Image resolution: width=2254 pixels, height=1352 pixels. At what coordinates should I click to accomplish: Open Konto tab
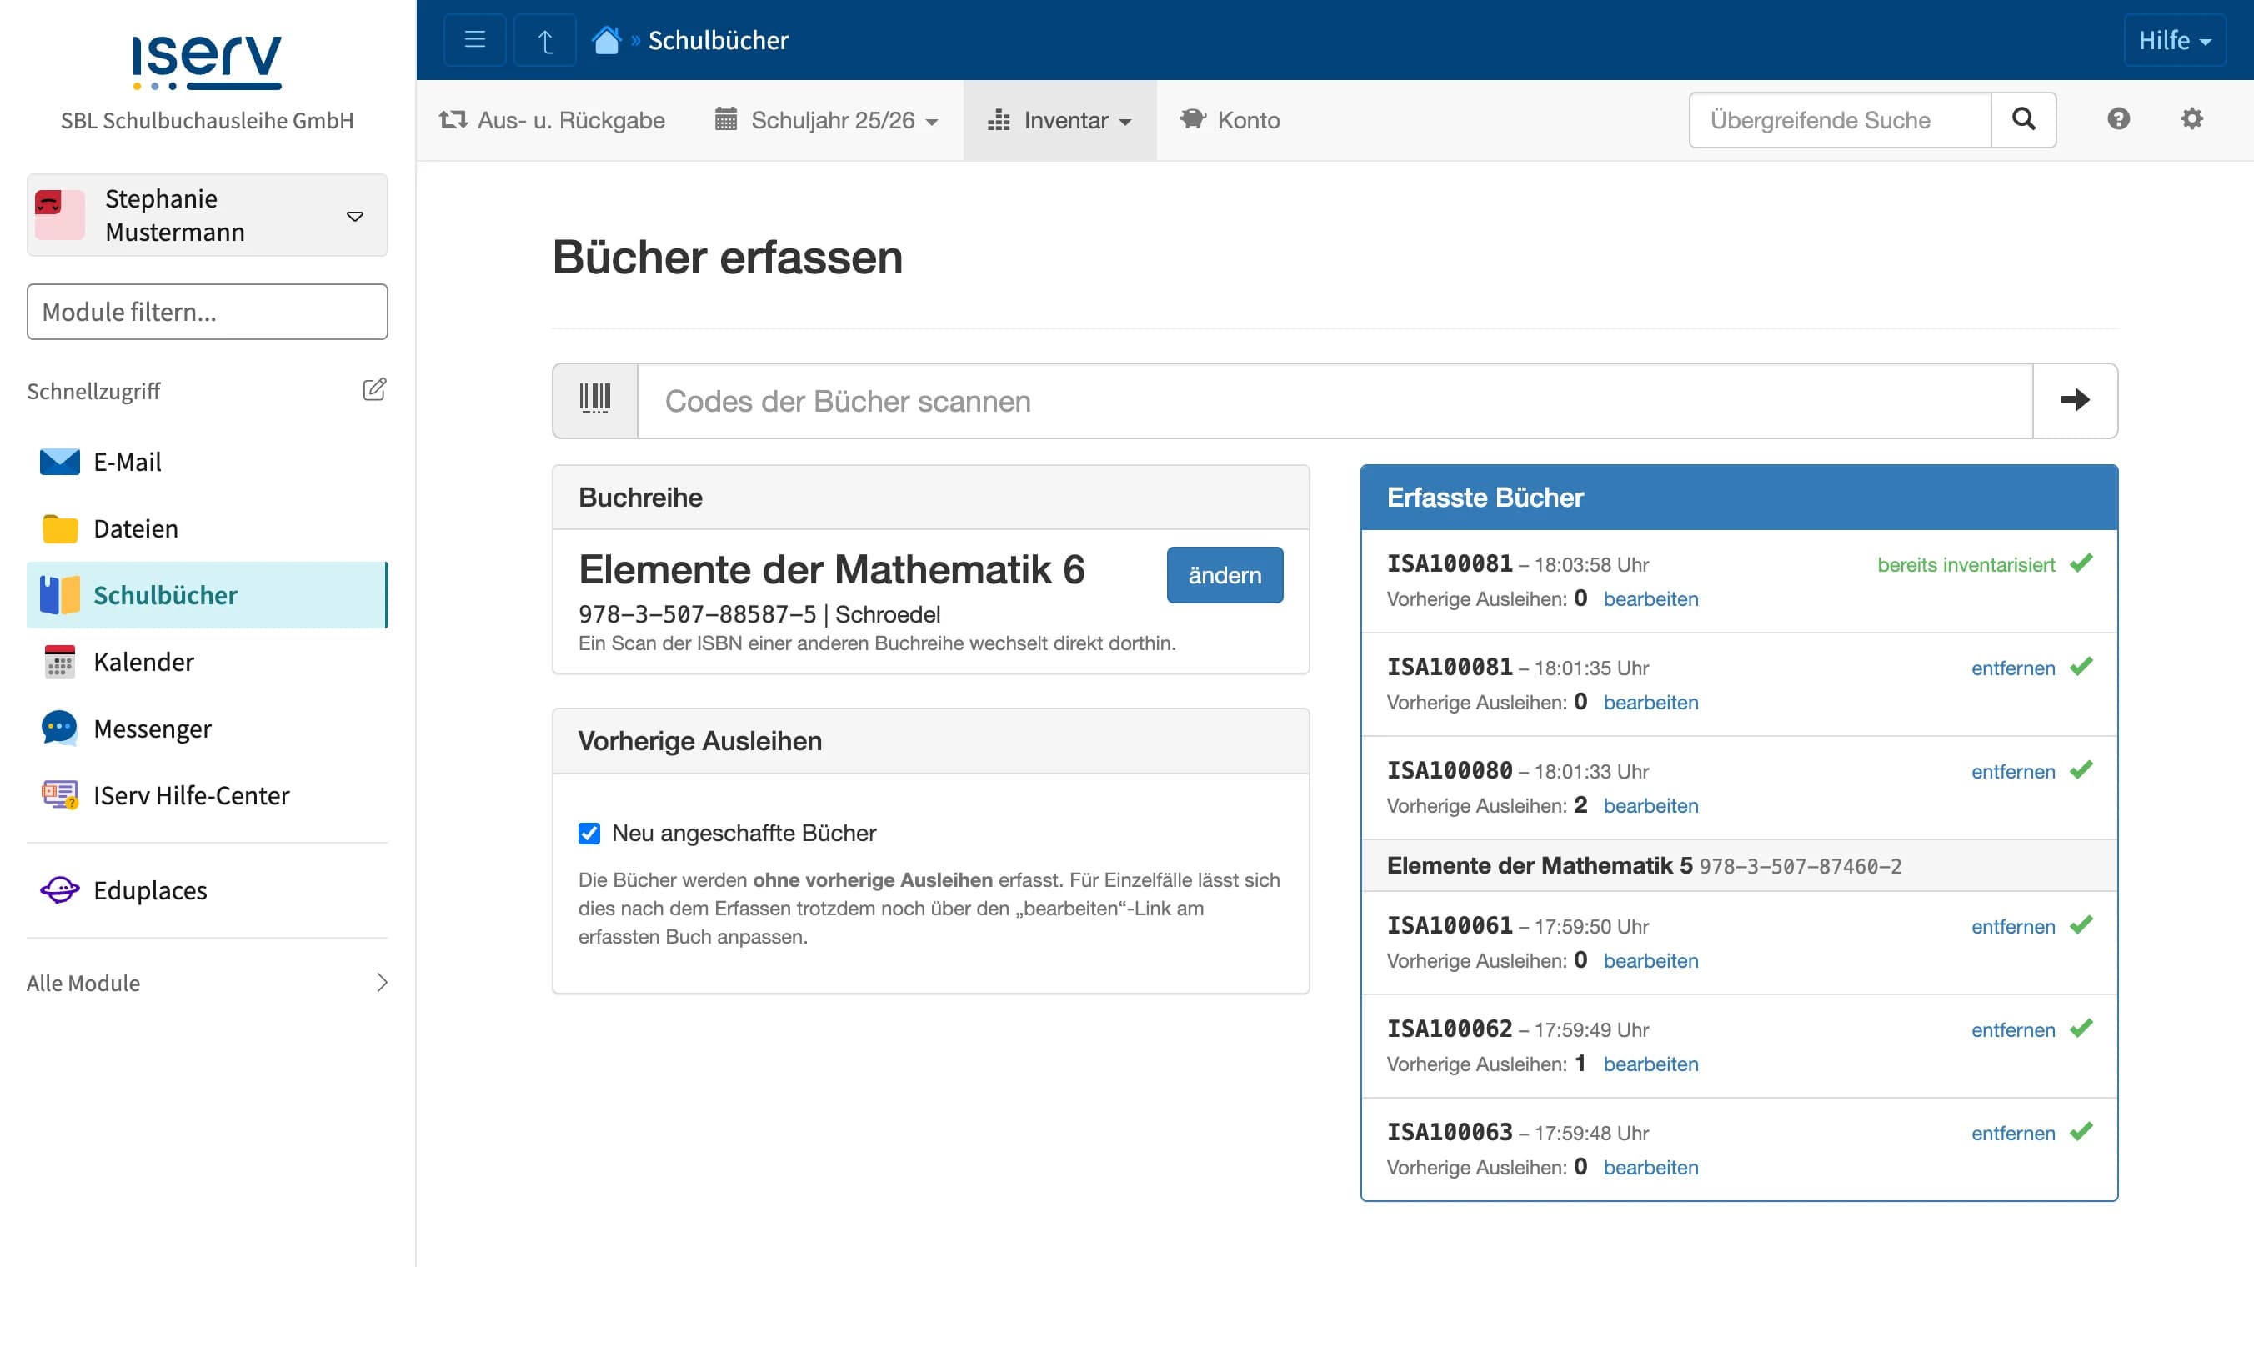tap(1230, 120)
